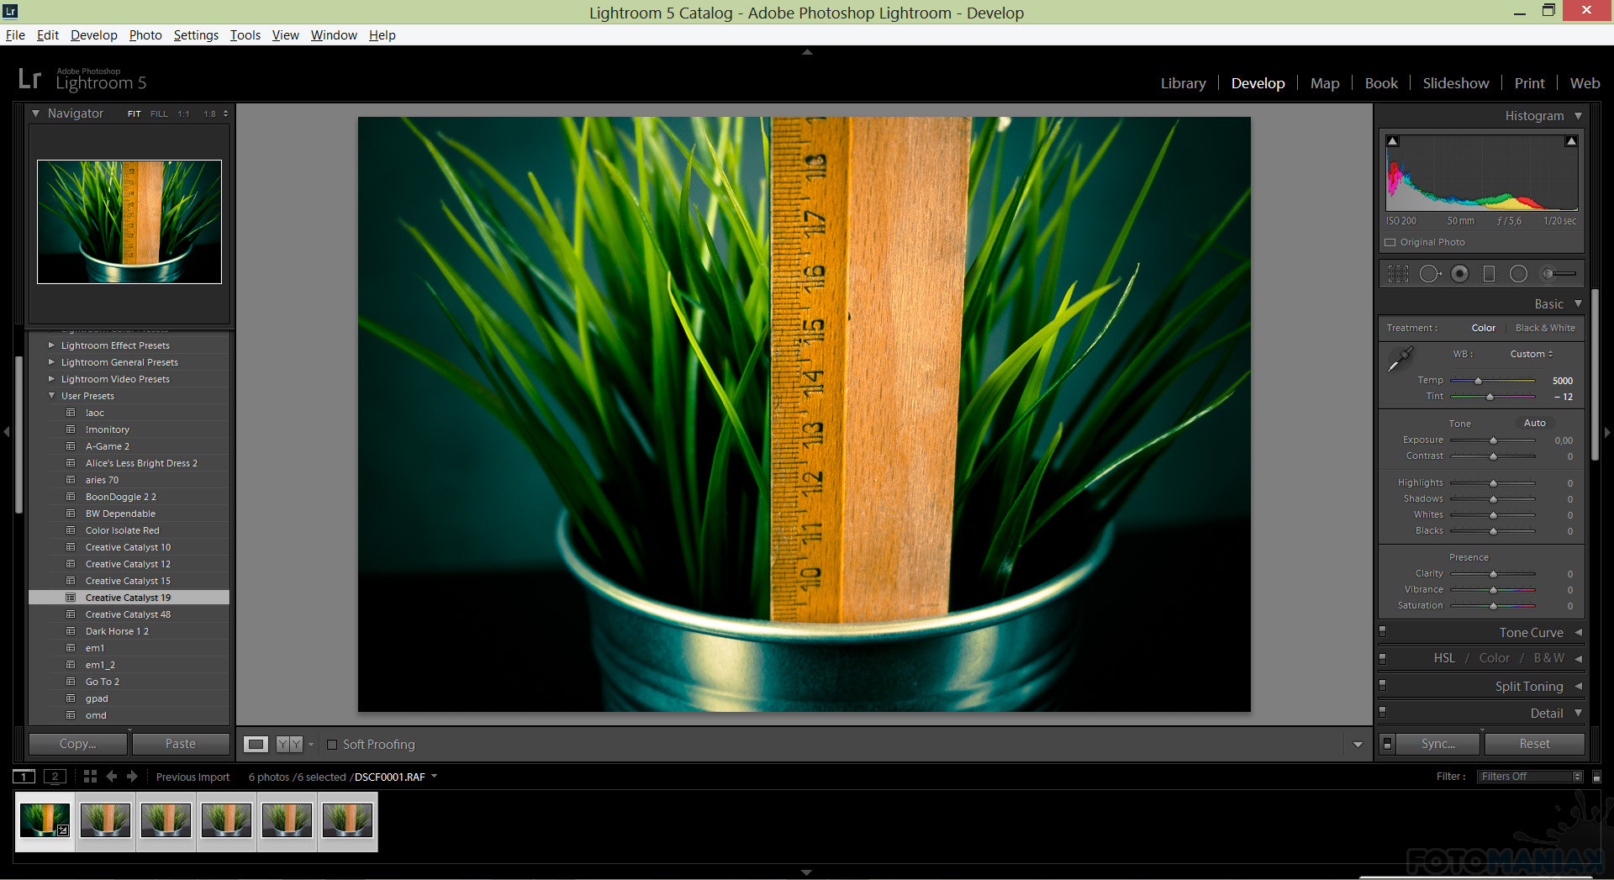Screen dimensions: 1614x880
Task: Select the Crop Overlay tool
Action: (1398, 274)
